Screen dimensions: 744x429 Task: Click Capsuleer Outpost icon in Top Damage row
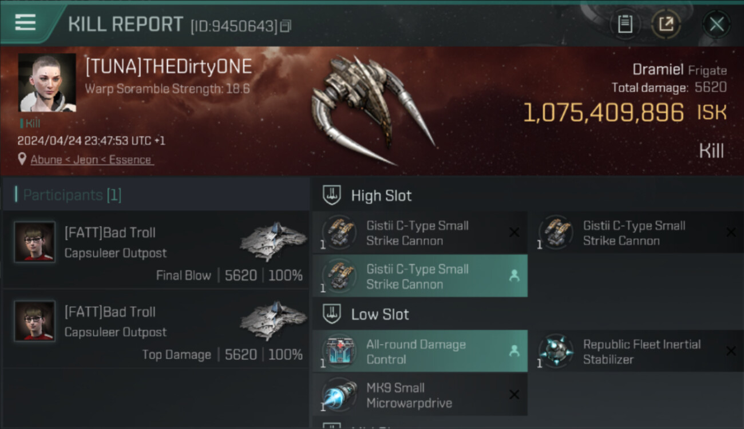pos(273,320)
